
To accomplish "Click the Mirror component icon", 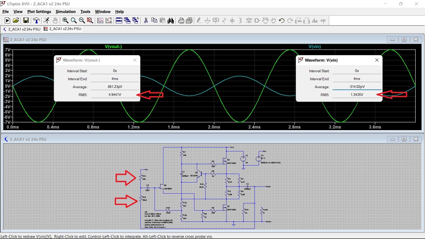I will coord(307,20).
